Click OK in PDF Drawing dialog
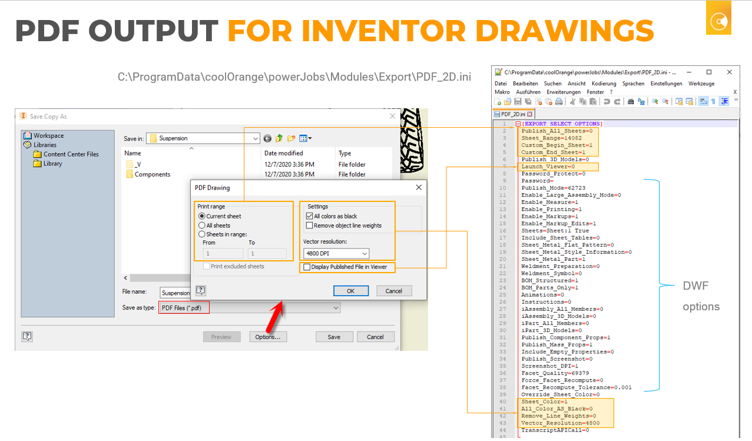The height and width of the screenshot is (441, 752). (350, 291)
